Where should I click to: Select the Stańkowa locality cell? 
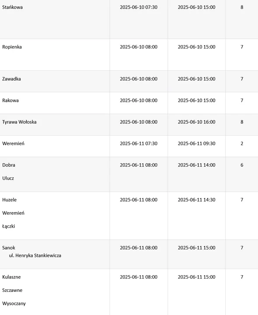[x=12, y=7]
